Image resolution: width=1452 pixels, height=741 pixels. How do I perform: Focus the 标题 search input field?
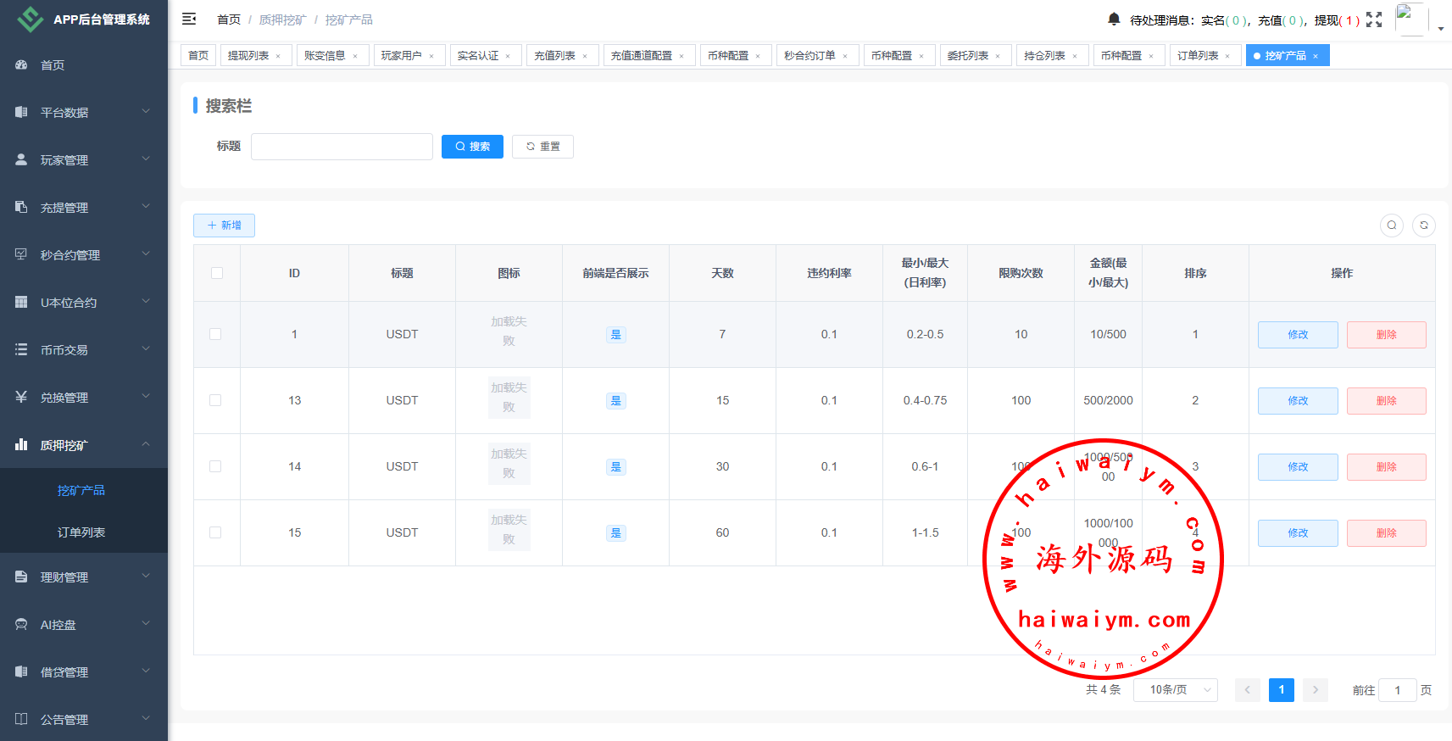(x=342, y=147)
